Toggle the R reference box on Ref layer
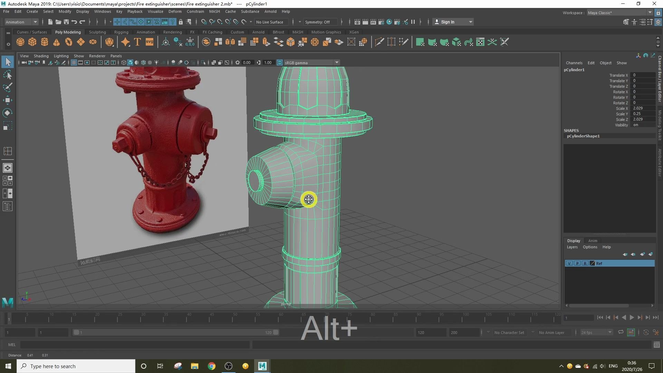 coord(585,264)
